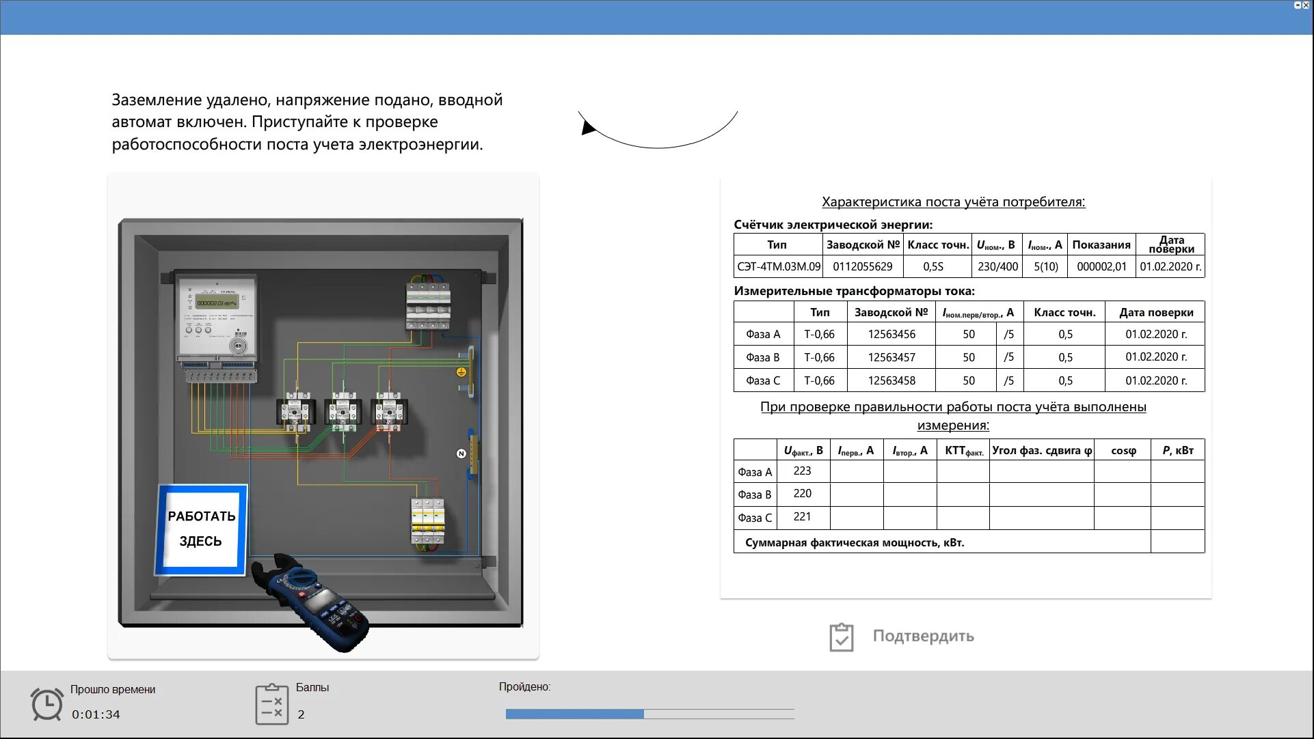This screenshot has width=1314, height=739.
Task: Click the P, кВт cell for Фаза C
Action: 1177,518
